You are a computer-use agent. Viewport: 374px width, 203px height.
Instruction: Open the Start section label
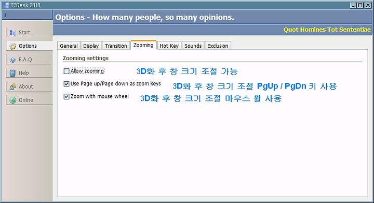24,32
